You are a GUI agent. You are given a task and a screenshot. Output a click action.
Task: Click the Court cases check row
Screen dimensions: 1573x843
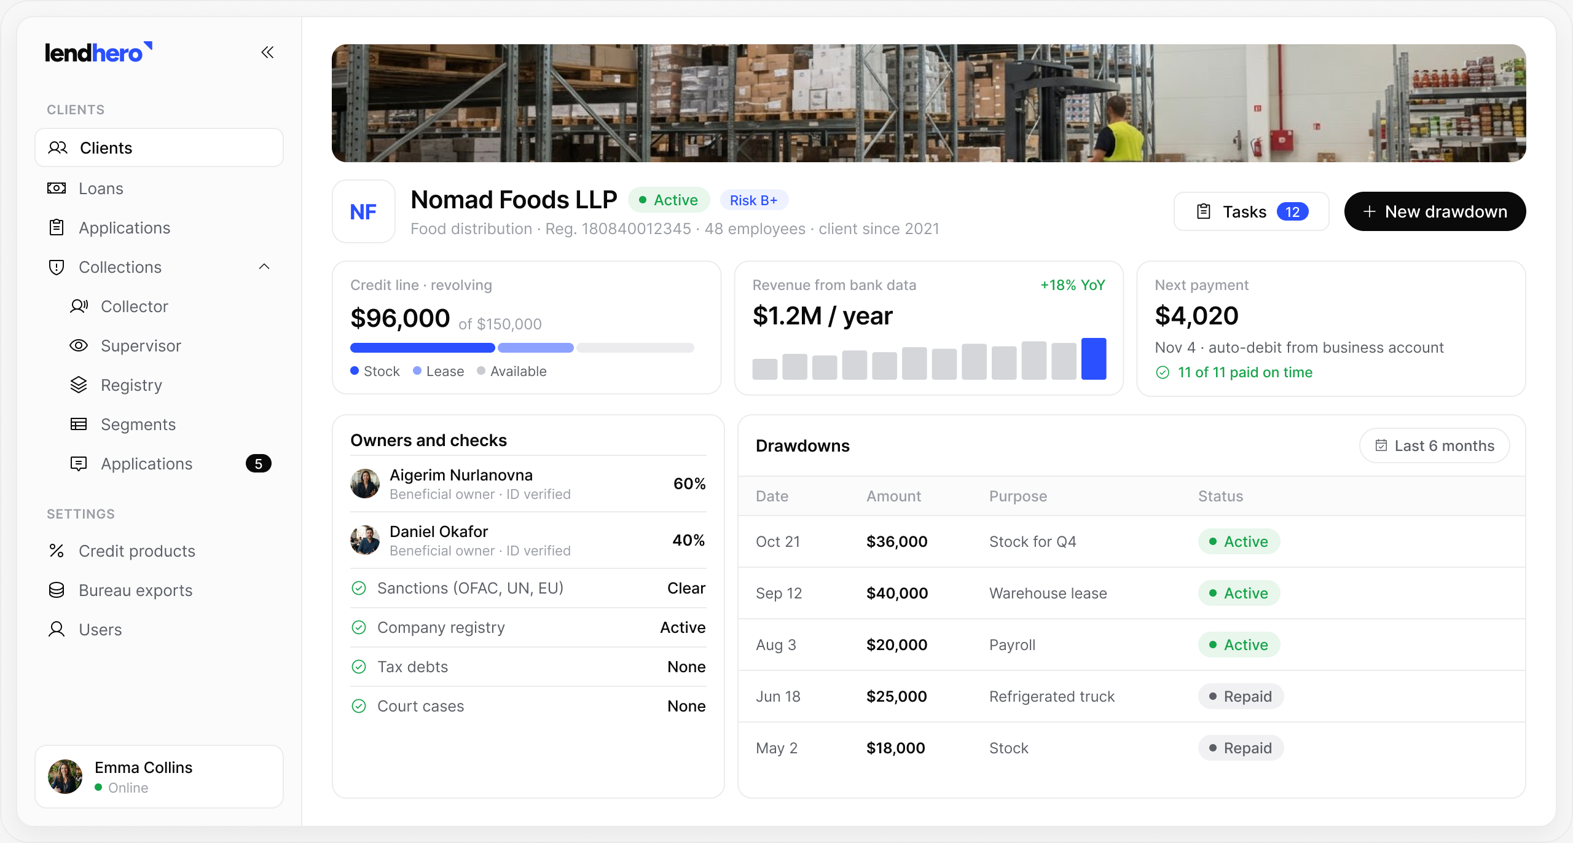point(528,706)
